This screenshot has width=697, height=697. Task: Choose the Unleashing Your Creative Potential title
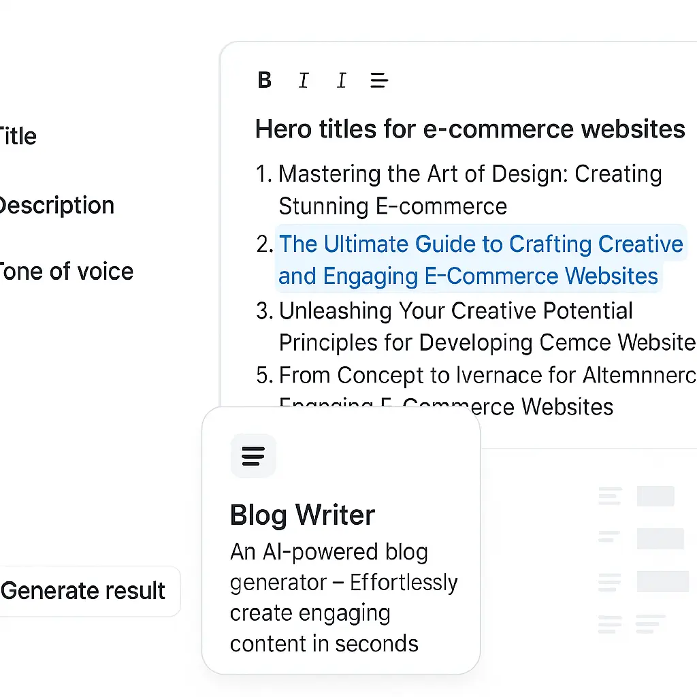[455, 311]
